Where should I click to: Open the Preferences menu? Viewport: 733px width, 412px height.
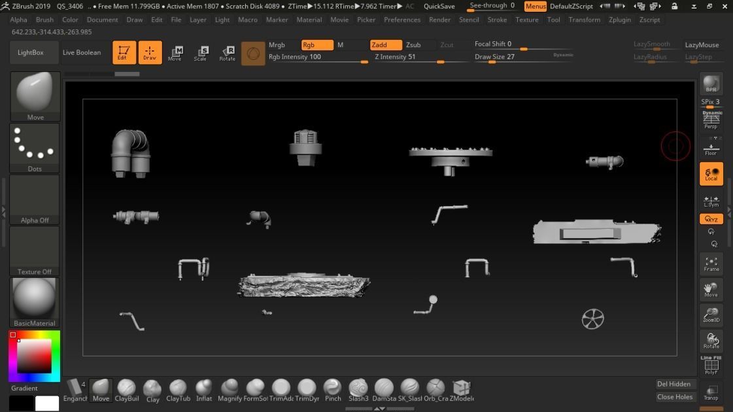point(402,20)
